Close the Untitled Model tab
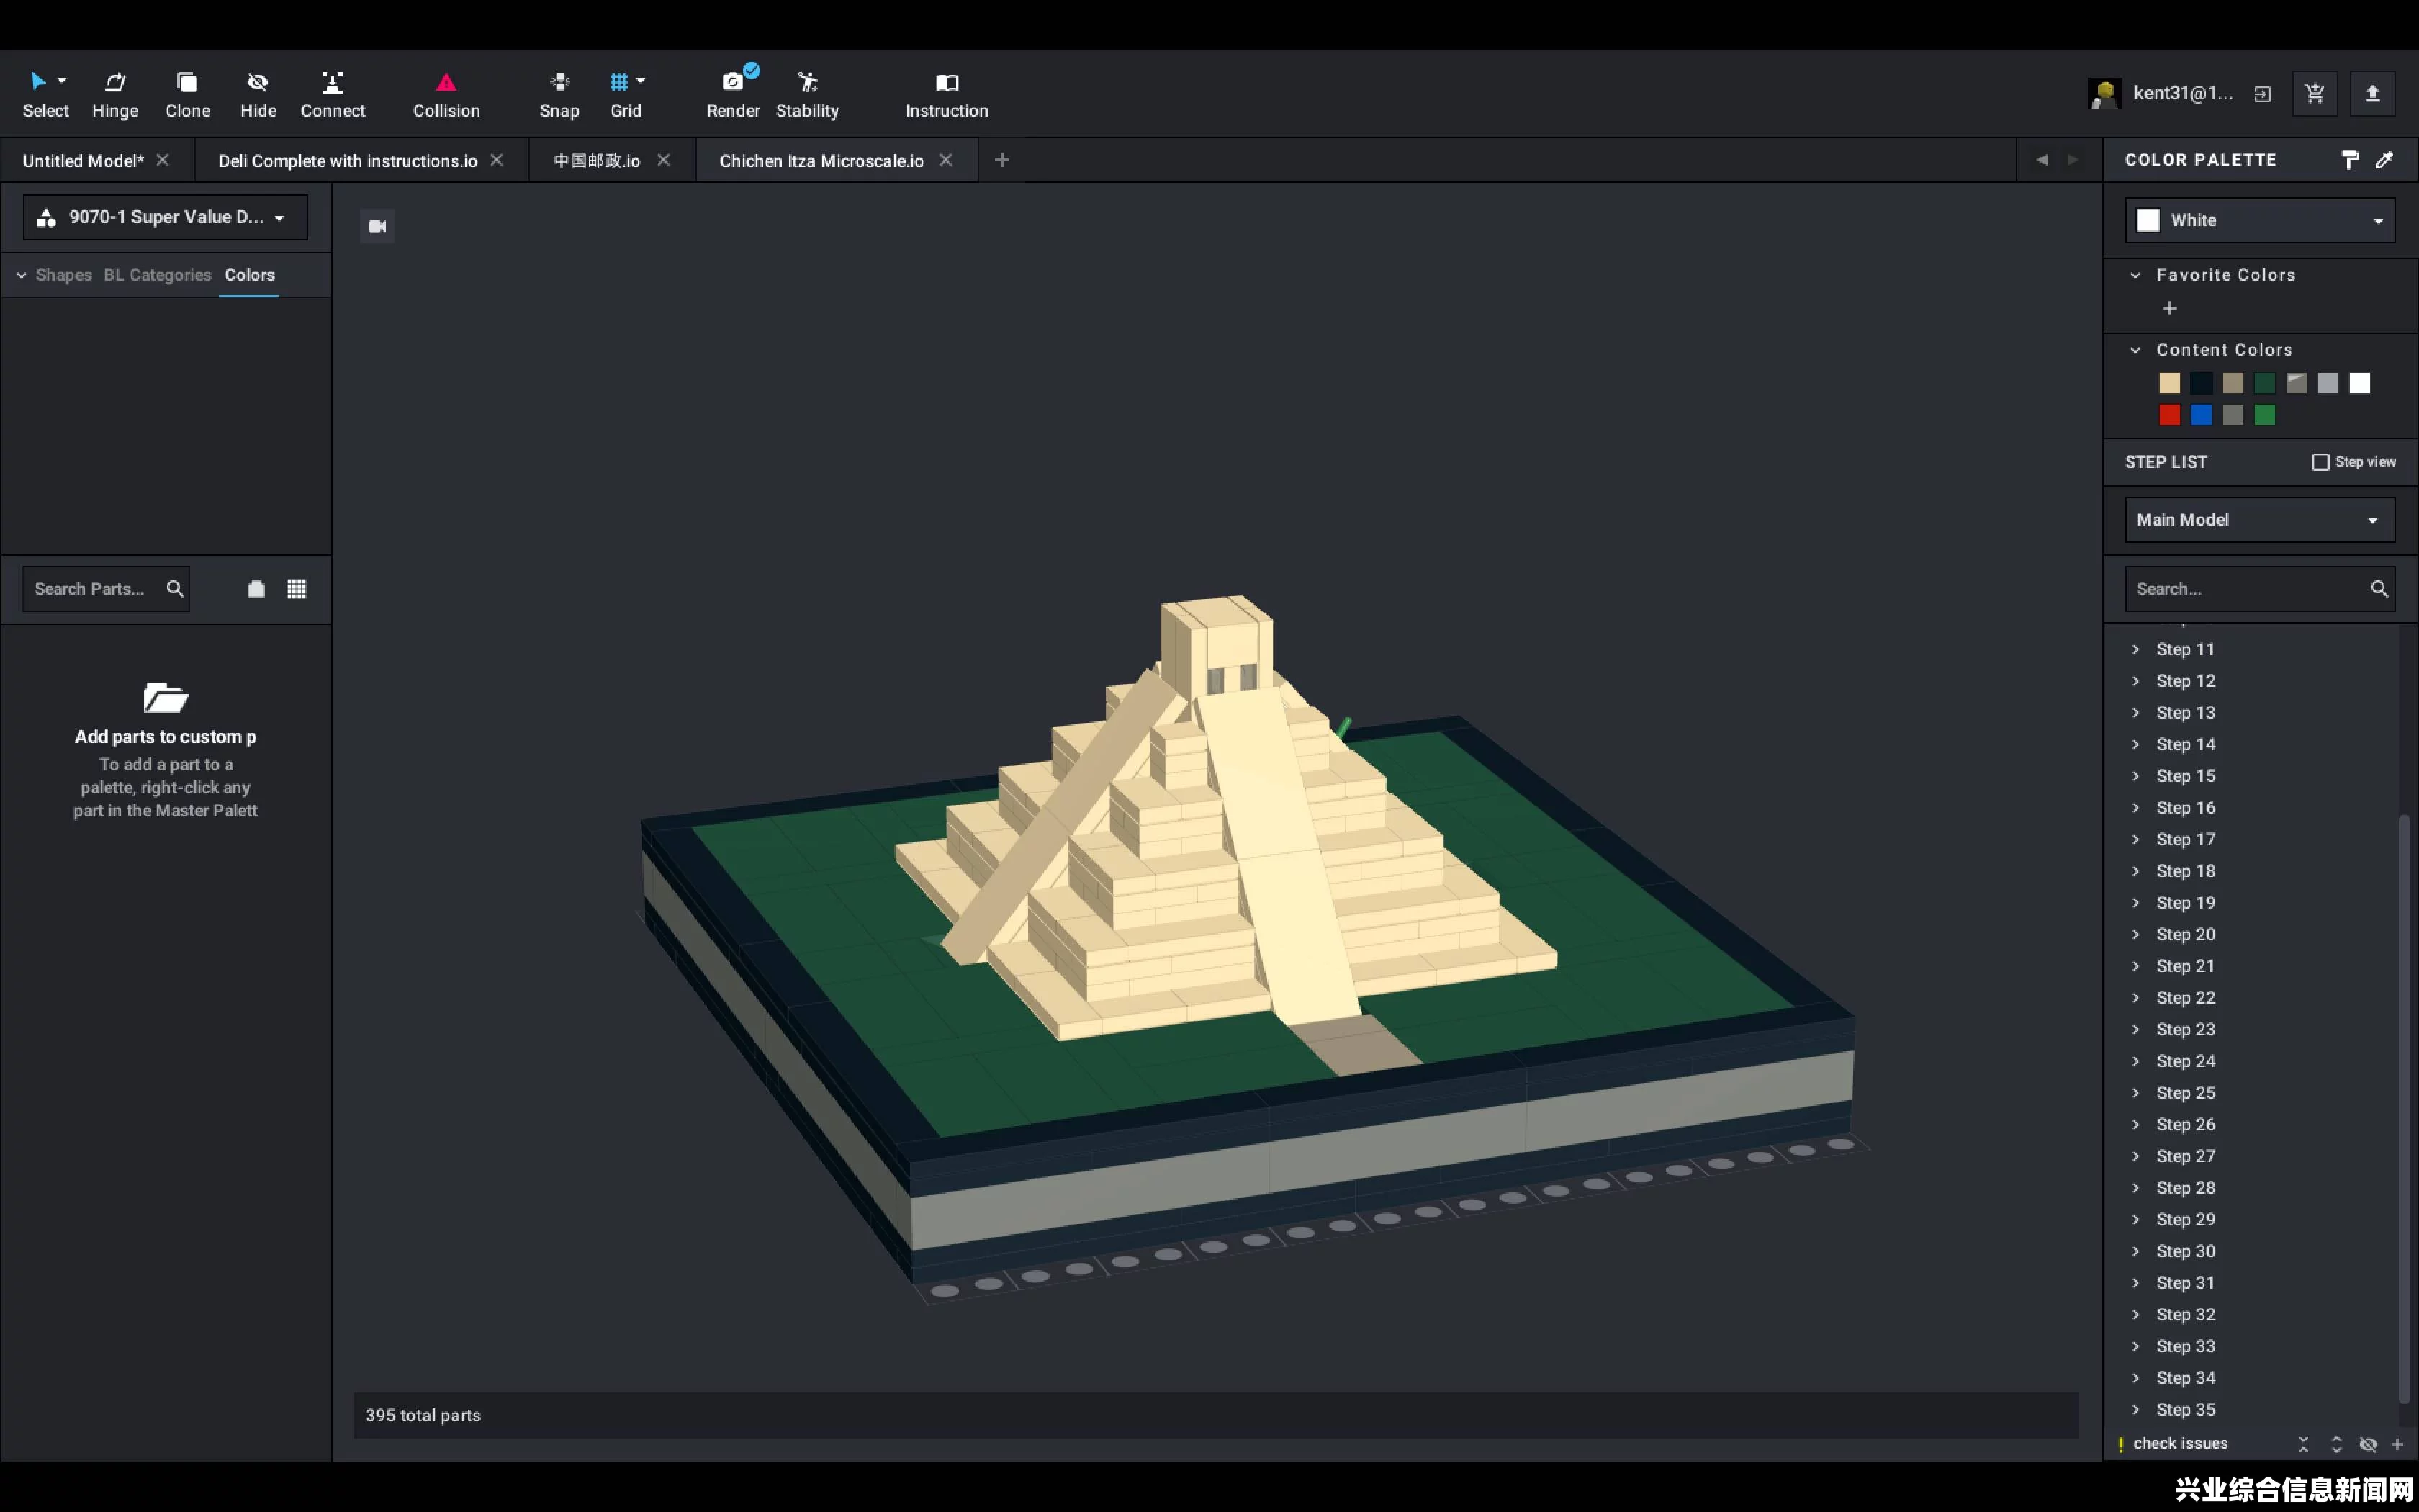 coord(163,160)
